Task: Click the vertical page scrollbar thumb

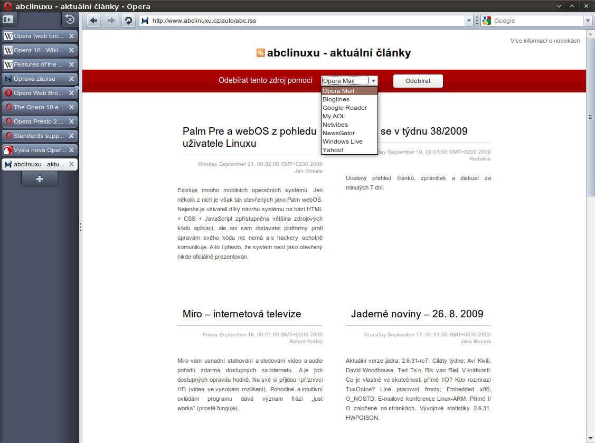Action: pyautogui.click(x=590, y=117)
